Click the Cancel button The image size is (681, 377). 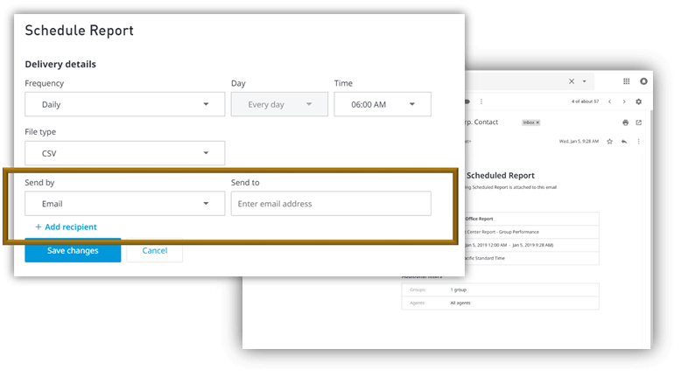(x=155, y=250)
